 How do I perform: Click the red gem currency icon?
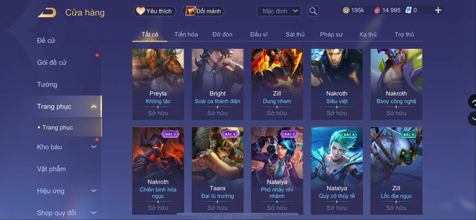coord(377,10)
